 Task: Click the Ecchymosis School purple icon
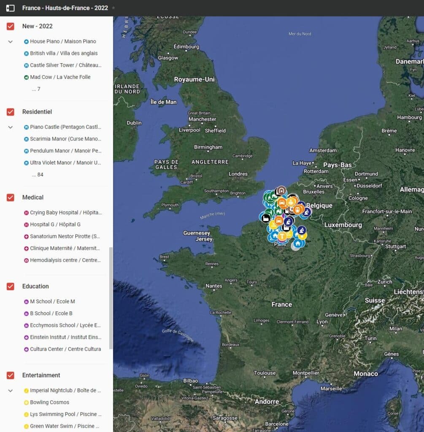pyautogui.click(x=26, y=325)
